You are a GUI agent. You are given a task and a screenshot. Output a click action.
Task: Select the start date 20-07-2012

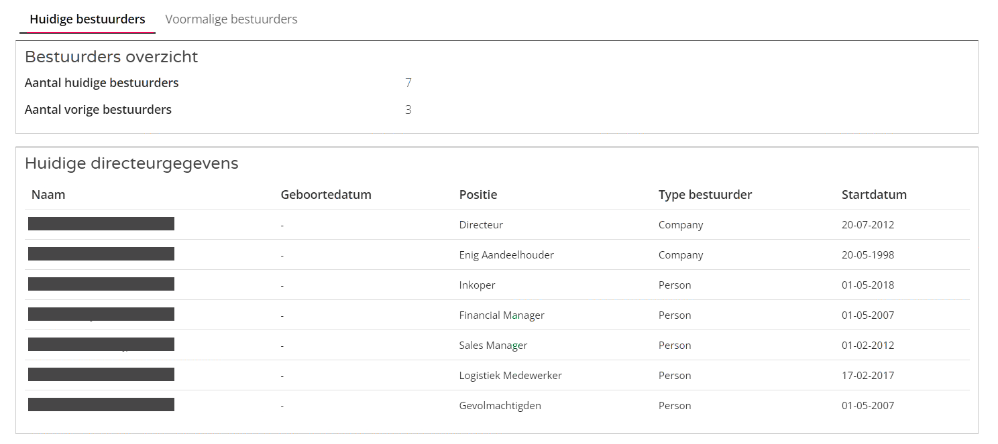click(867, 225)
